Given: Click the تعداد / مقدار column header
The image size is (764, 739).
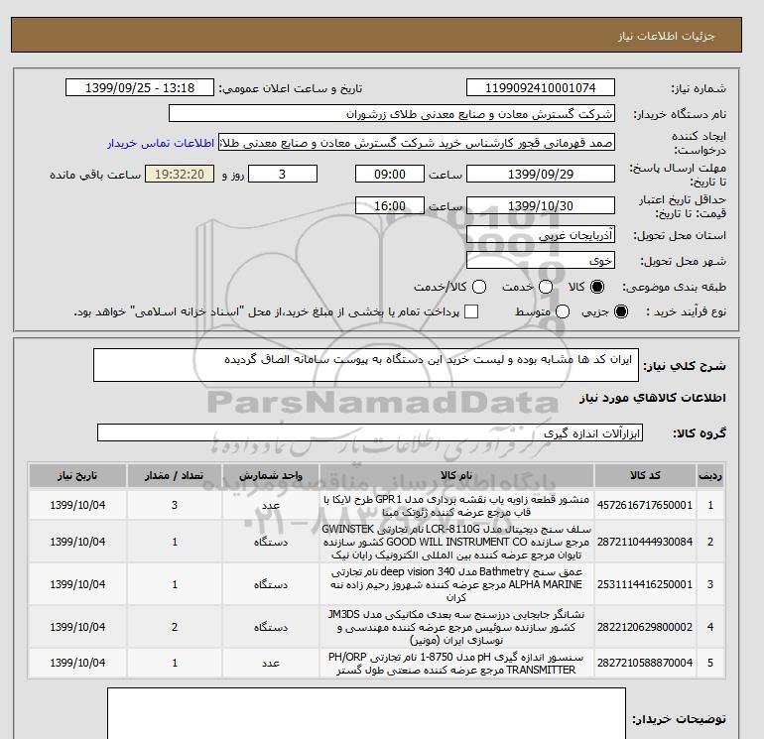Looking at the screenshot, I should point(175,475).
